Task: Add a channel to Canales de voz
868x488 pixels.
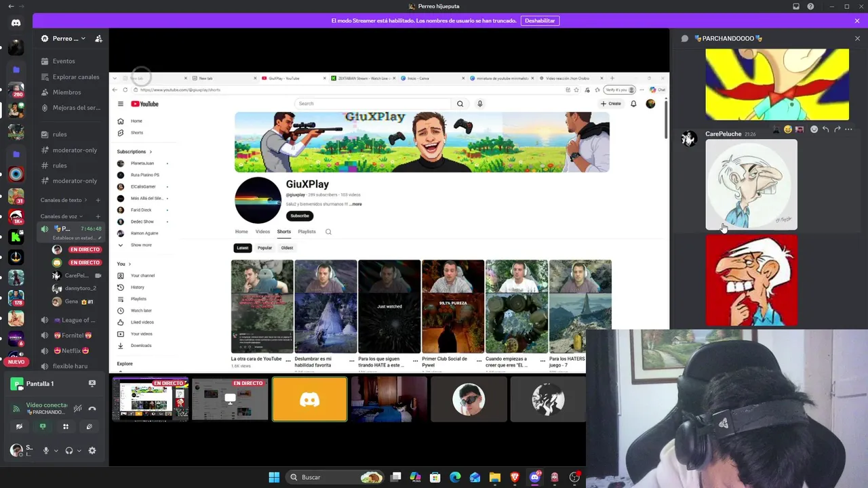Action: (98, 216)
